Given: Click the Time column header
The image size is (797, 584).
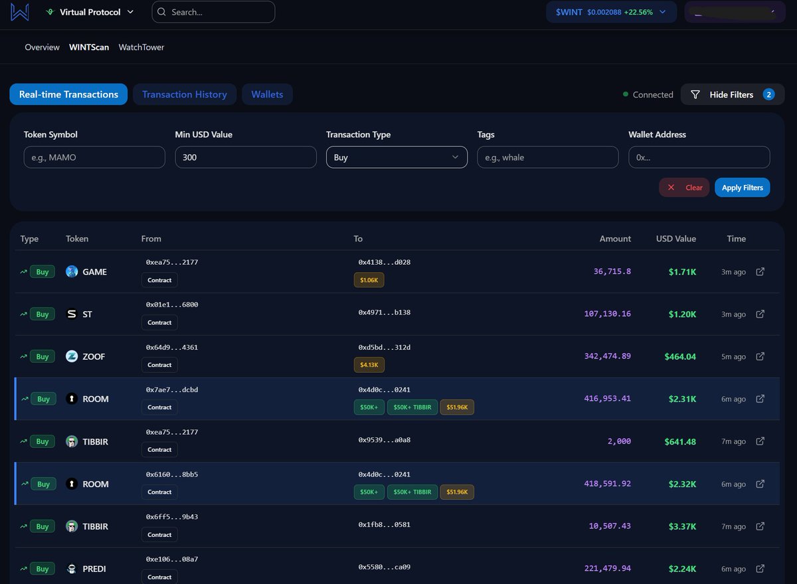Looking at the screenshot, I should point(736,238).
